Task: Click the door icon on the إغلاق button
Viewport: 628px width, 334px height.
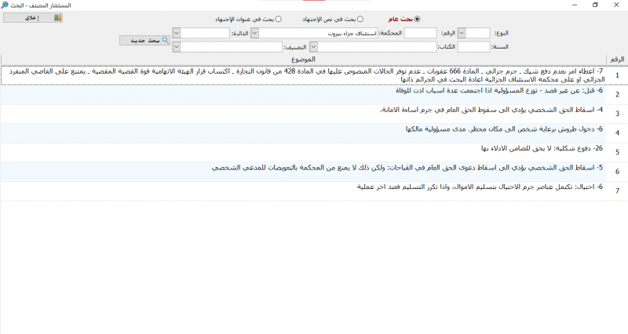Action: [57, 17]
